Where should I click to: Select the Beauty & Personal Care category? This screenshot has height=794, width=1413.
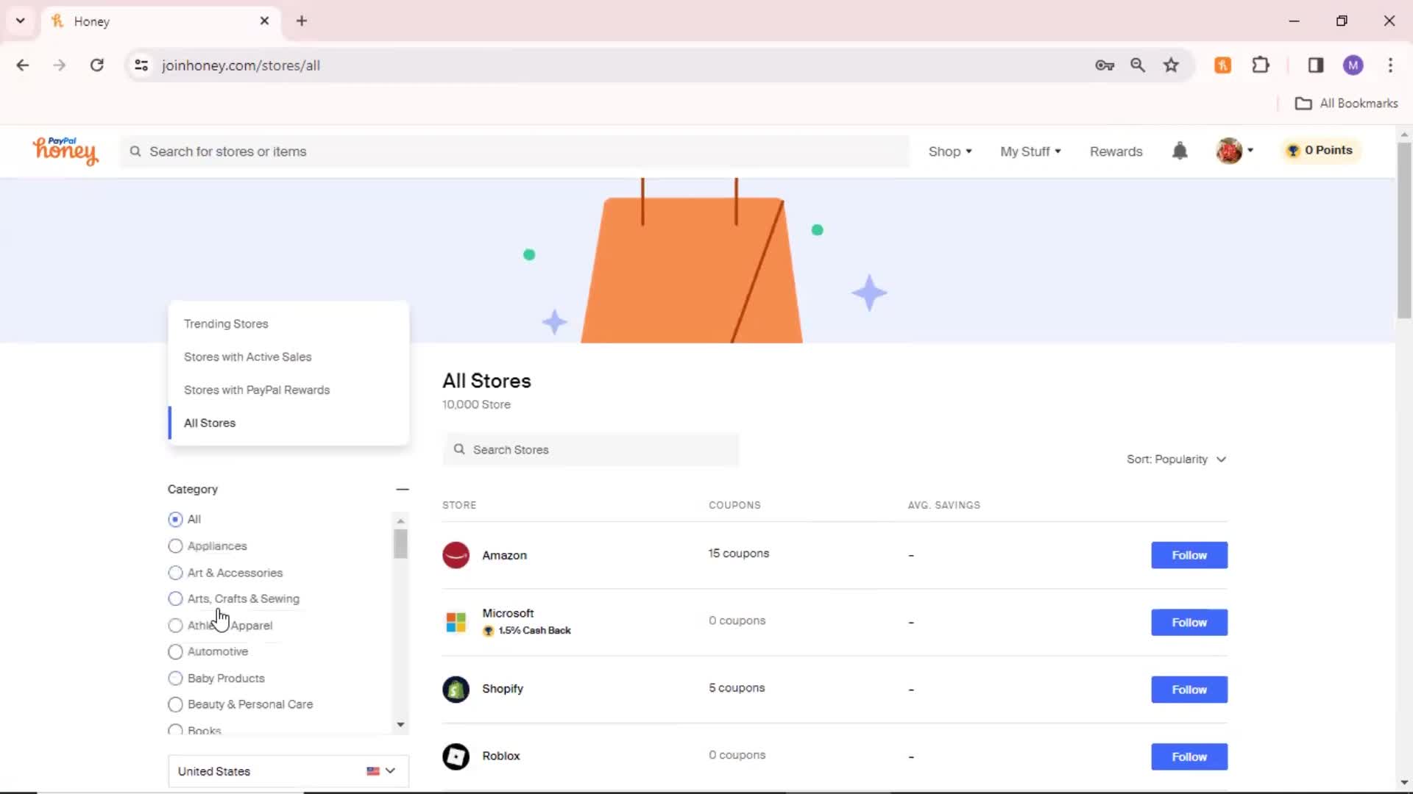pyautogui.click(x=175, y=704)
